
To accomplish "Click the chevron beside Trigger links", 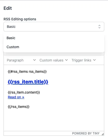I will pyautogui.click(x=94, y=60).
